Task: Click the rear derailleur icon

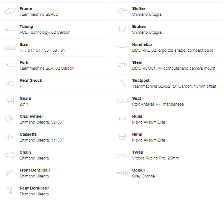Action: (9, 191)
